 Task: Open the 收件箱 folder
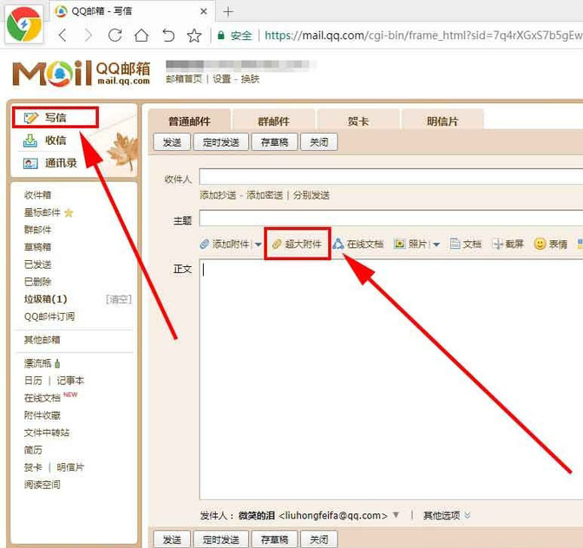[37, 195]
